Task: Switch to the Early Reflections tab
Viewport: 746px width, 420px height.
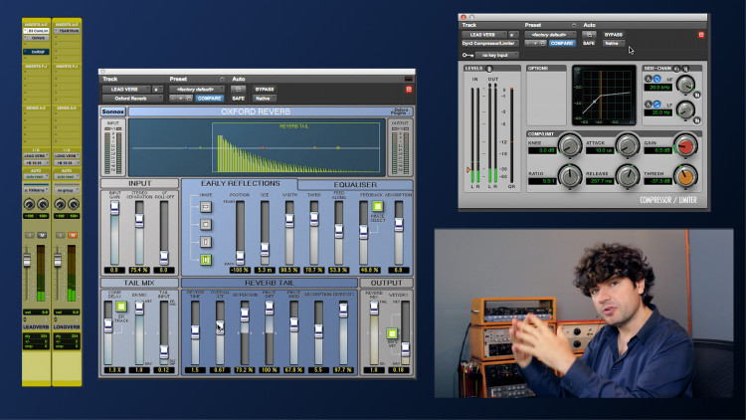Action: (x=240, y=184)
